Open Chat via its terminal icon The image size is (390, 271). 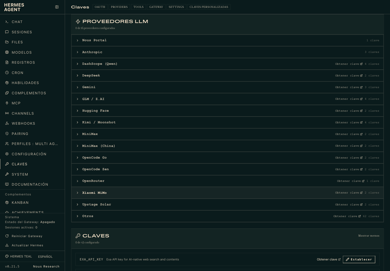pos(7,22)
